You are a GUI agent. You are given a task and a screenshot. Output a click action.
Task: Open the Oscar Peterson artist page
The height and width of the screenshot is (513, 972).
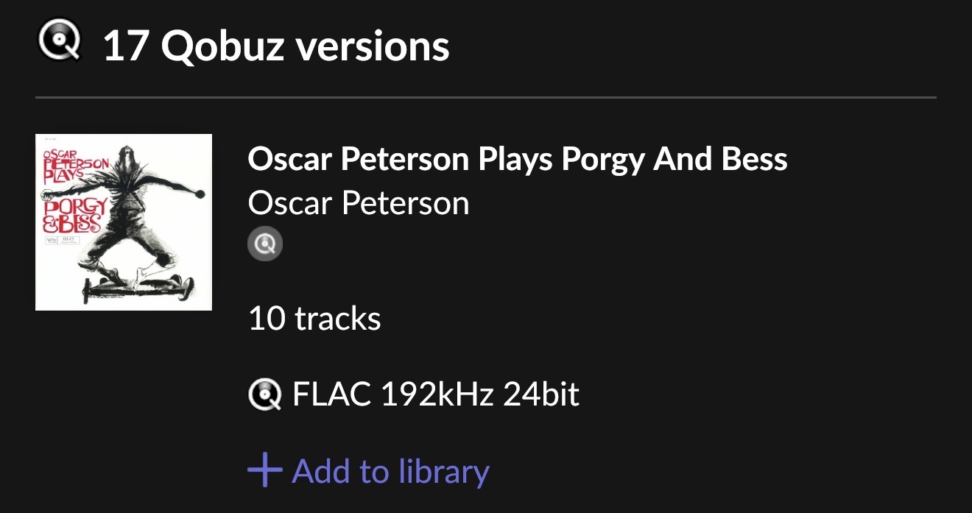pyautogui.click(x=359, y=202)
